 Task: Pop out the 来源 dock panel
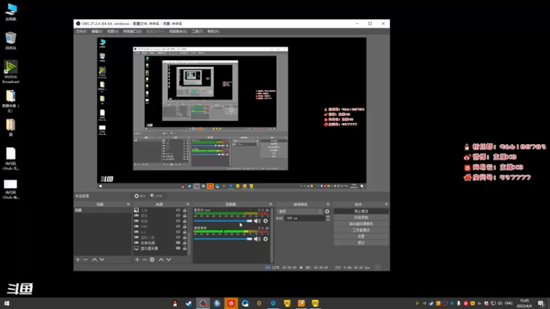point(188,204)
